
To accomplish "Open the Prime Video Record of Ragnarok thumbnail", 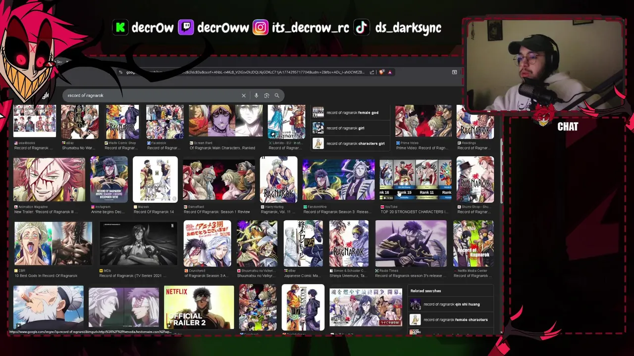I will coord(423,122).
